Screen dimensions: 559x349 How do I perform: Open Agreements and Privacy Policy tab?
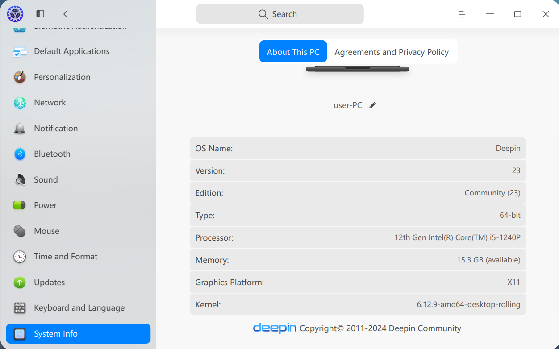392,52
